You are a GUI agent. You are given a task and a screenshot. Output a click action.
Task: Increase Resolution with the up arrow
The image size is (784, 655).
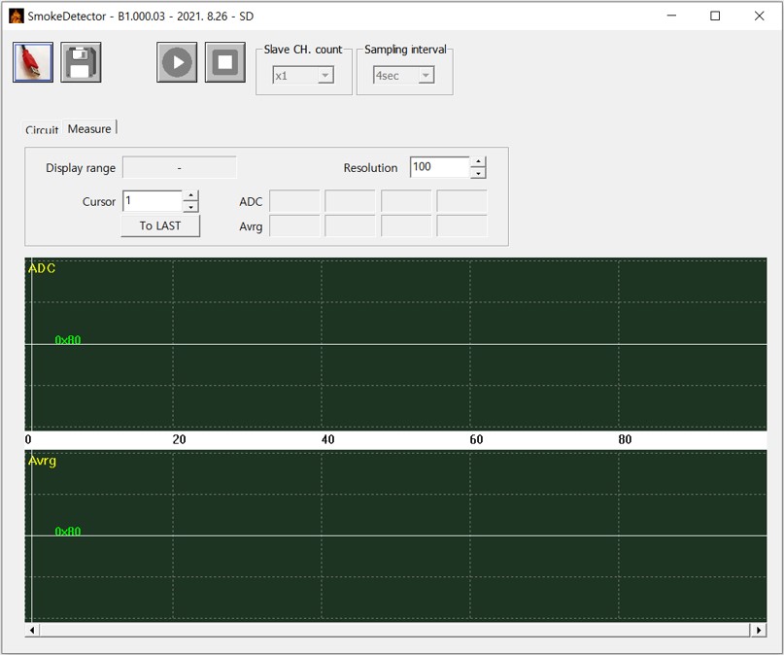(x=478, y=162)
